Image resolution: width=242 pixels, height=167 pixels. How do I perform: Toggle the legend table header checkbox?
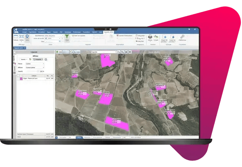tap(18, 76)
